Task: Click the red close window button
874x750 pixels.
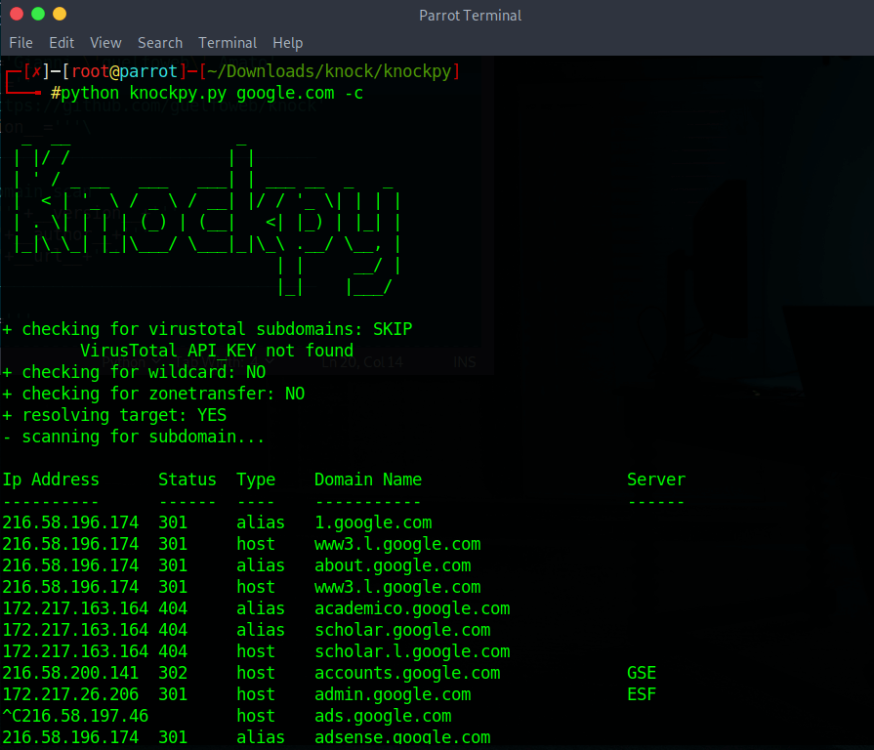Action: (x=17, y=14)
